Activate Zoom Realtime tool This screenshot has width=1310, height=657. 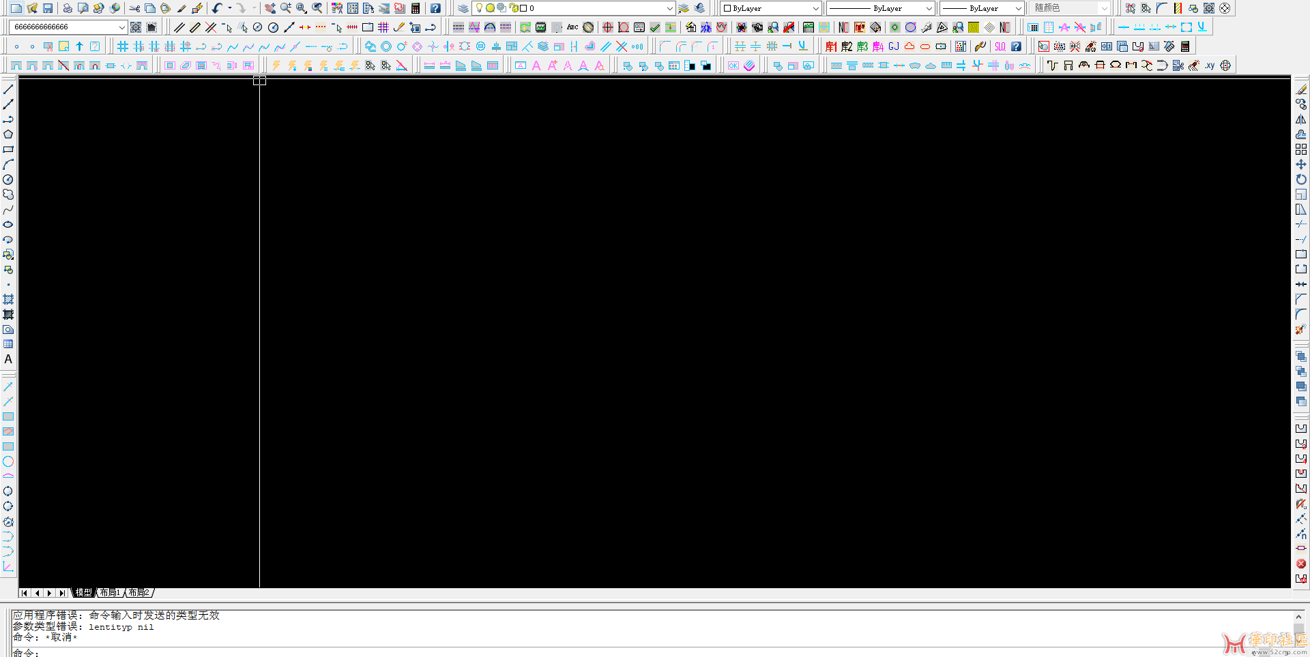[x=286, y=8]
